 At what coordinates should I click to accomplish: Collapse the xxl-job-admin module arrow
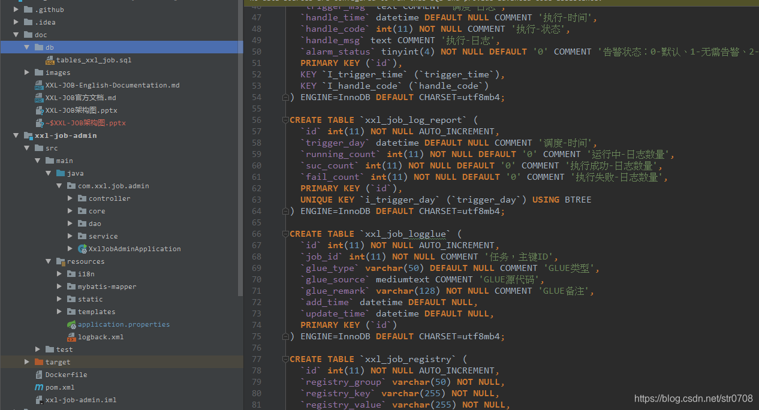(16, 135)
